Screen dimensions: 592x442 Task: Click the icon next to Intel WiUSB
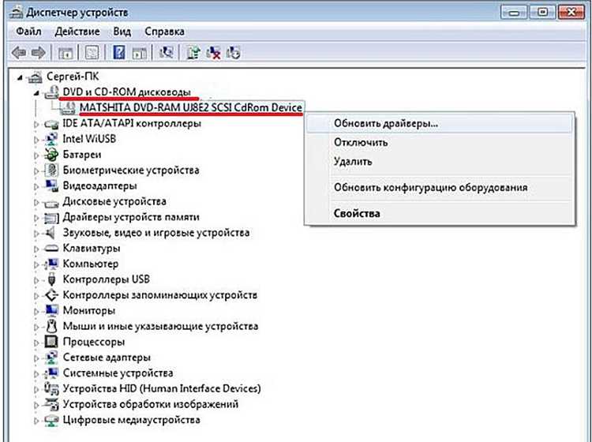(51, 139)
